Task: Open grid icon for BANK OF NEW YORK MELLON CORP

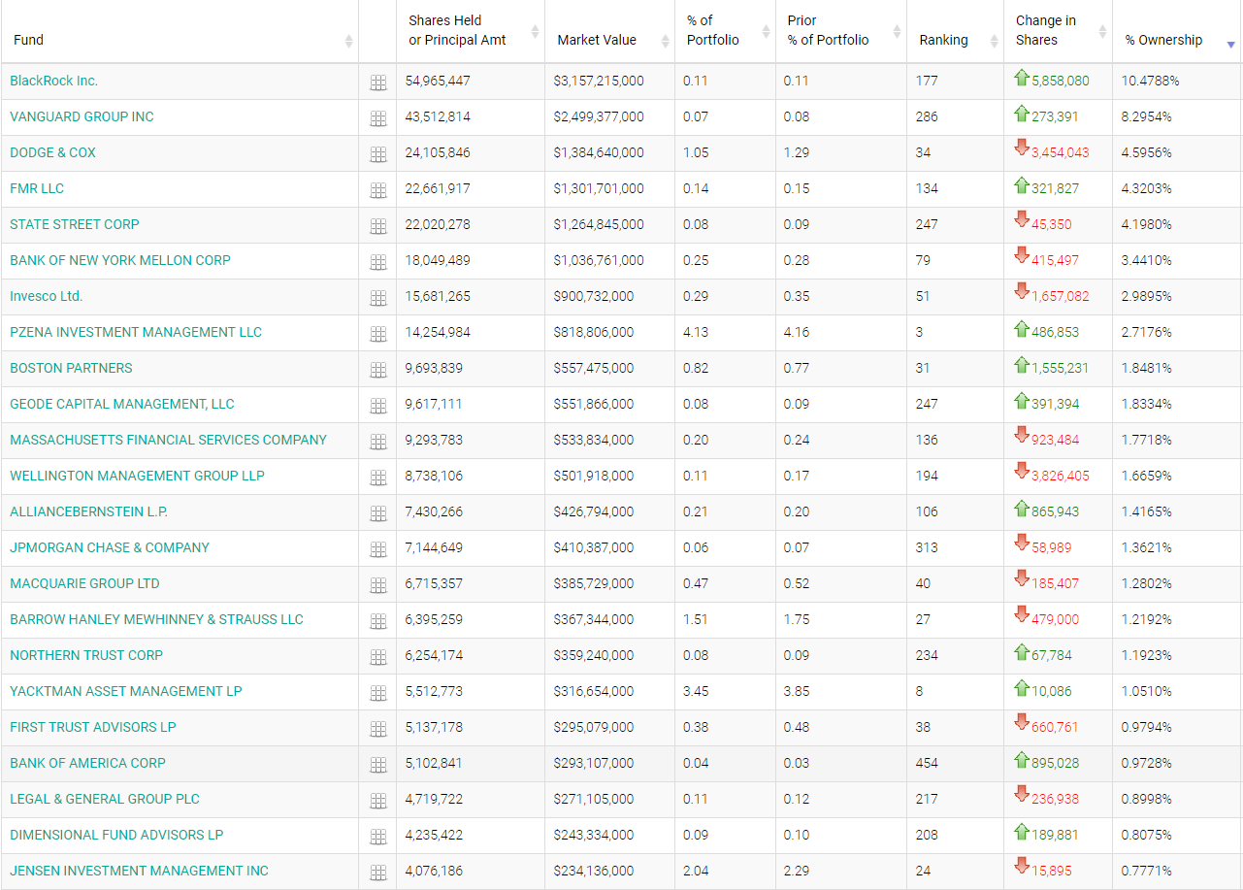Action: (x=378, y=262)
